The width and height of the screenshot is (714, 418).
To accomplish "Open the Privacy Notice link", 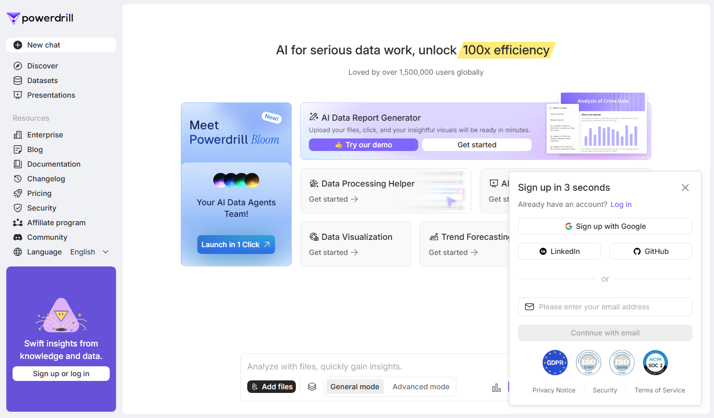I will point(554,390).
